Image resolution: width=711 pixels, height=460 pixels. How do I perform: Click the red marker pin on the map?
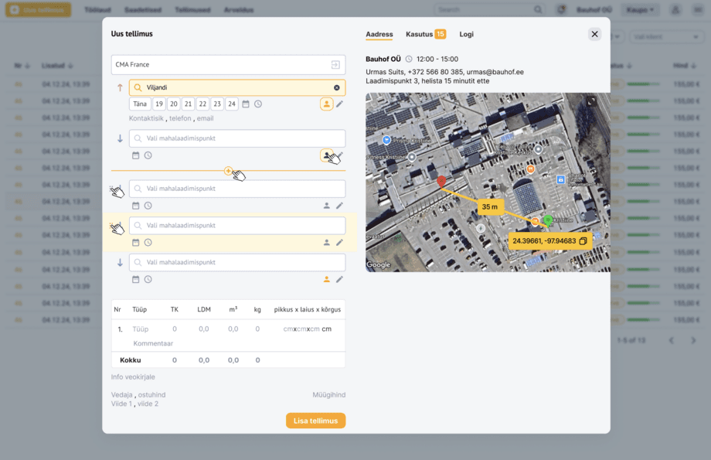(x=441, y=182)
